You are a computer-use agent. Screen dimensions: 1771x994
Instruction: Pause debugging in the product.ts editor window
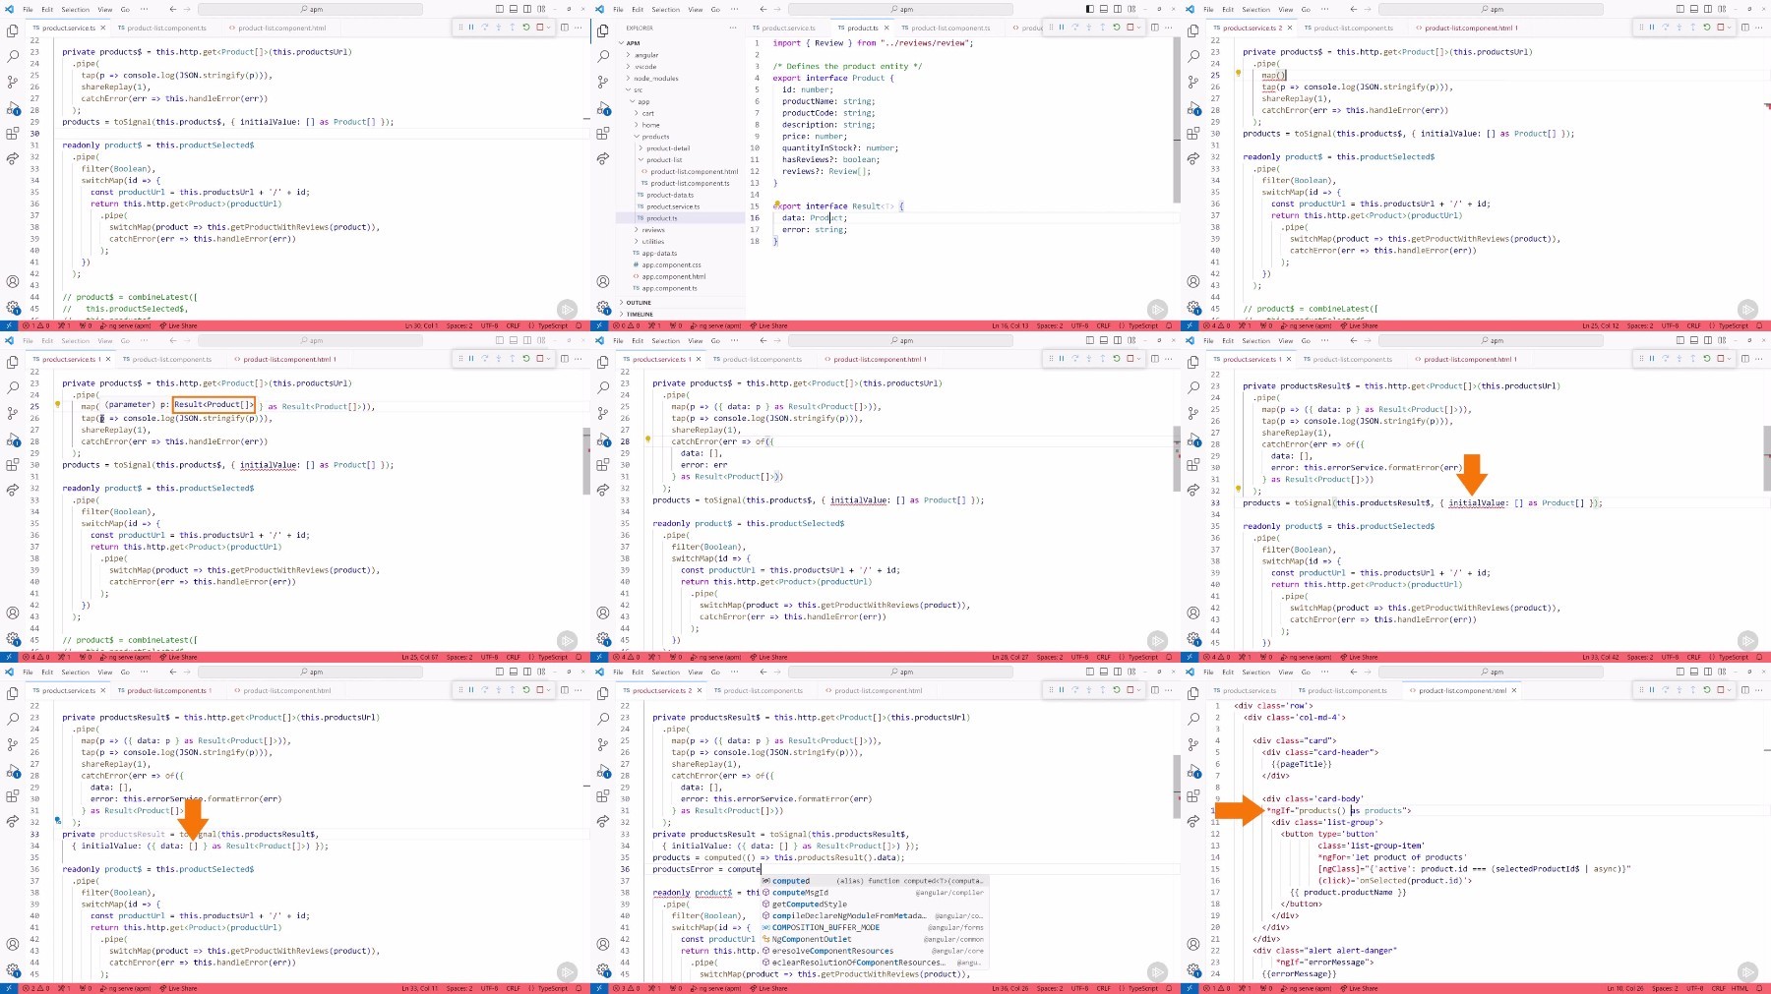pos(1061,28)
